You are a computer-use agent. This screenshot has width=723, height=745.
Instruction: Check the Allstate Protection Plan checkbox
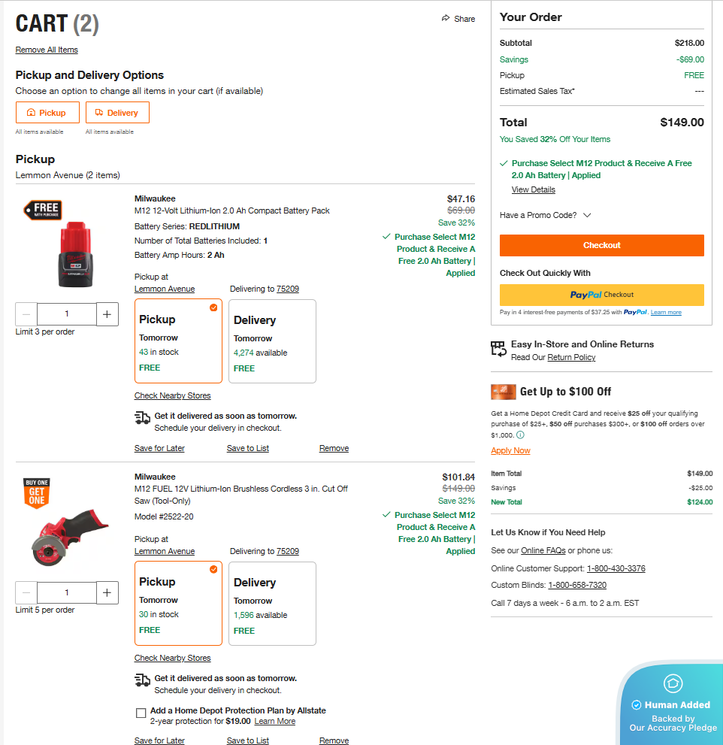[x=141, y=713]
